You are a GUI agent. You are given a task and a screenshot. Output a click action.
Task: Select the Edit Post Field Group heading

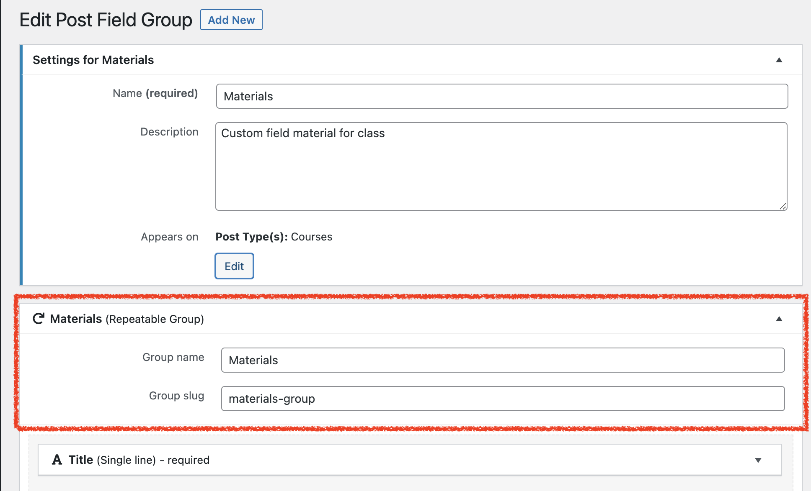point(106,20)
